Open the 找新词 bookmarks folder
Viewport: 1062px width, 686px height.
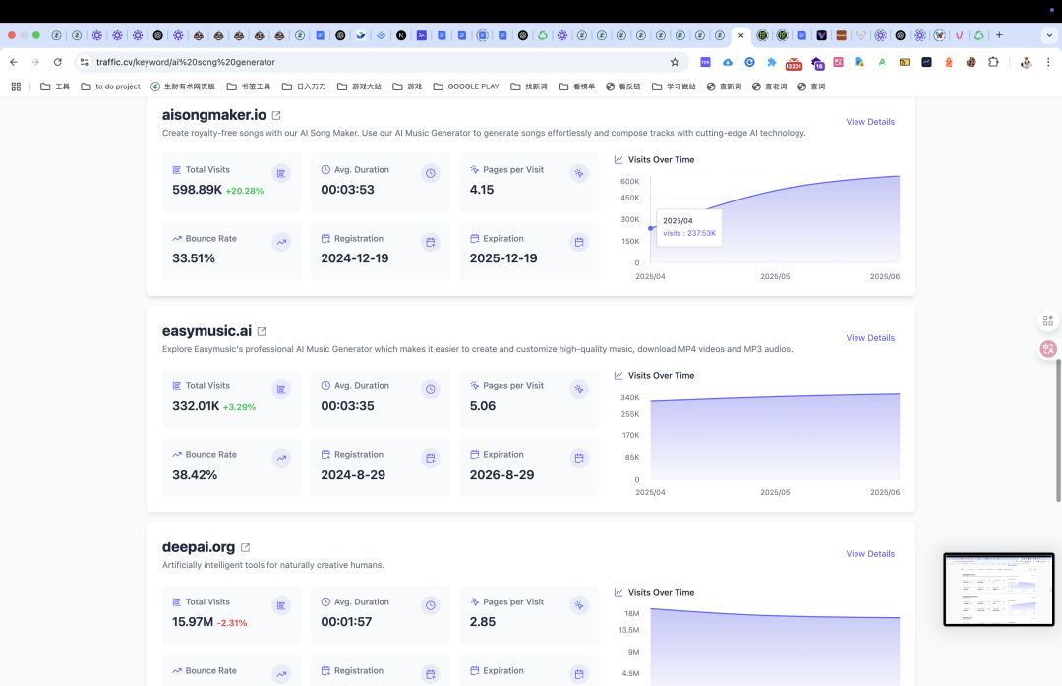pyautogui.click(x=529, y=86)
